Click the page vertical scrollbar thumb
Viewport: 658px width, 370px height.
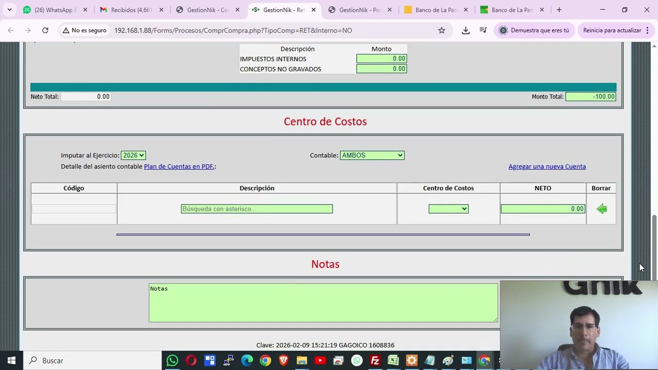click(654, 248)
